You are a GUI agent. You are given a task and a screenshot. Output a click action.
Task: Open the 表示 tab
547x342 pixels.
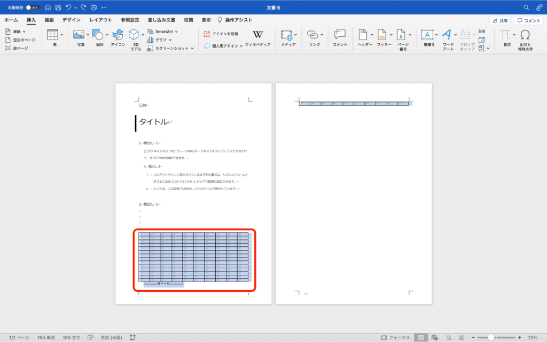click(206, 20)
